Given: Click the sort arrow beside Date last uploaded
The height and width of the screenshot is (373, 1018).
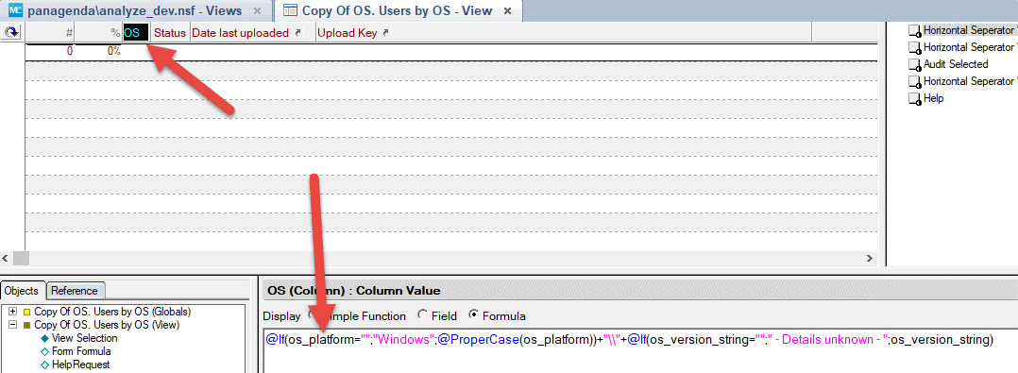Looking at the screenshot, I should pos(298,32).
